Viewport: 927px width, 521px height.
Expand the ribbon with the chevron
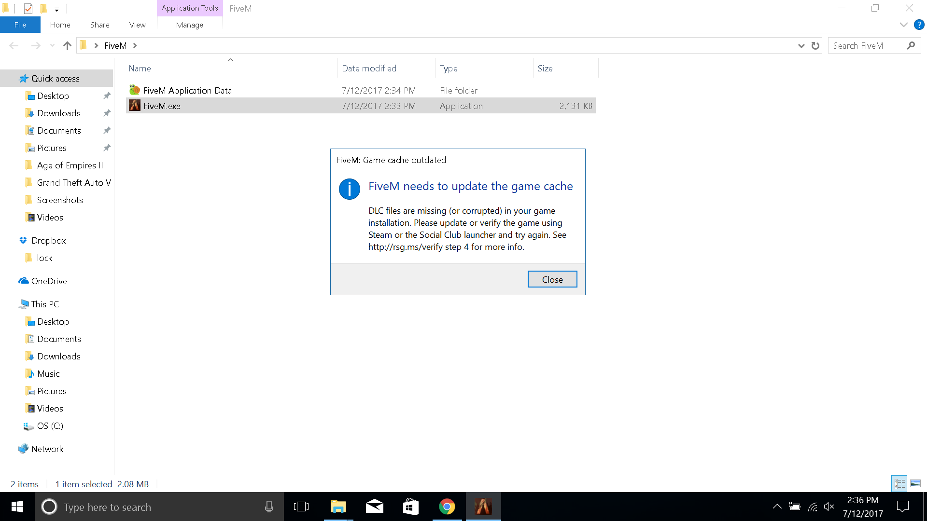point(903,25)
